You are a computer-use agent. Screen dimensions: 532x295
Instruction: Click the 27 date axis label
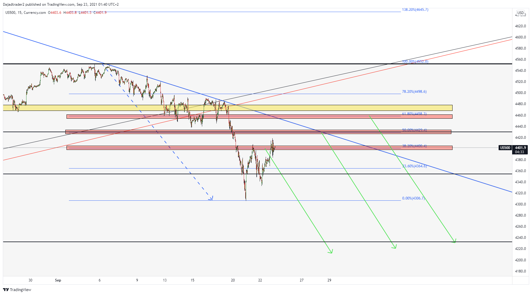[302, 280]
